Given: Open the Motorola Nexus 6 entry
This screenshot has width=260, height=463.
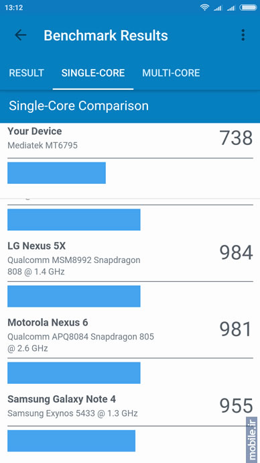Looking at the screenshot, I should coord(130,335).
